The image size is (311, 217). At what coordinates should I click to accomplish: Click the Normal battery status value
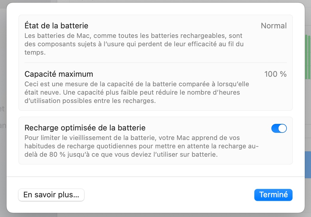[x=274, y=26]
